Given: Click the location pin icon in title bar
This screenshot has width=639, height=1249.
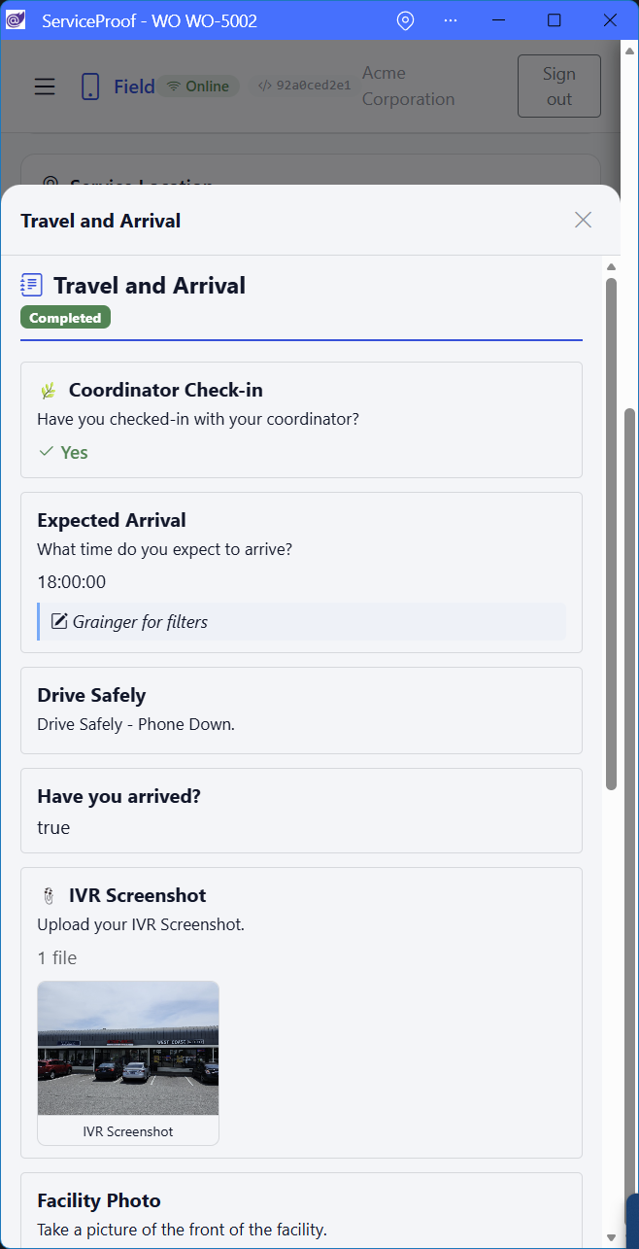Looking at the screenshot, I should (406, 20).
